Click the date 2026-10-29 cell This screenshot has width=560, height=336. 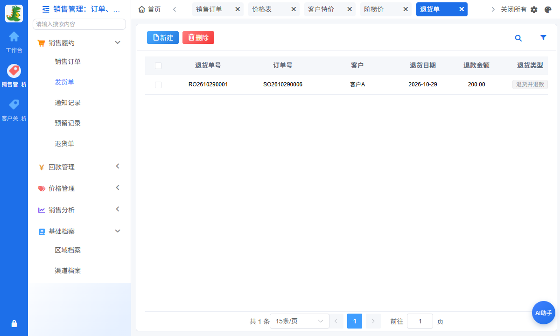coord(423,85)
